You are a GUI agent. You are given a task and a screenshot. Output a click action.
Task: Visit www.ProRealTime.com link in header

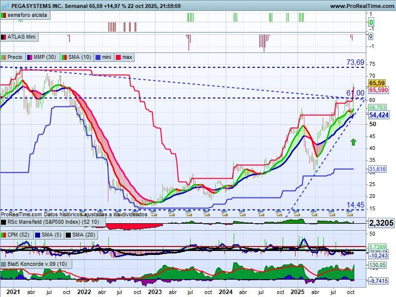click(363, 6)
